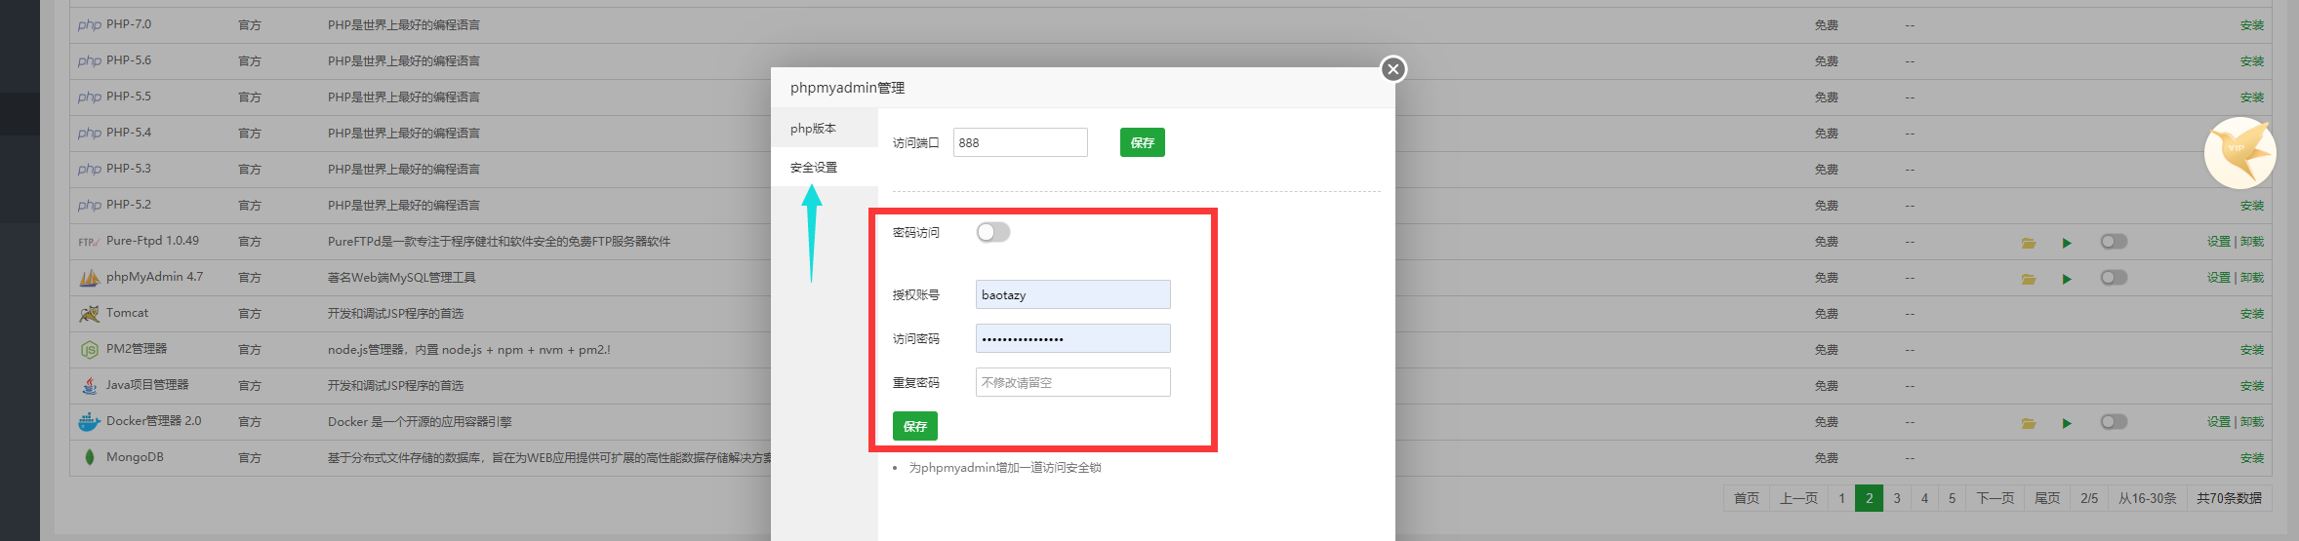This screenshot has width=2299, height=541.
Task: Open 设置 for Docker管理器 row
Action: [2219, 422]
